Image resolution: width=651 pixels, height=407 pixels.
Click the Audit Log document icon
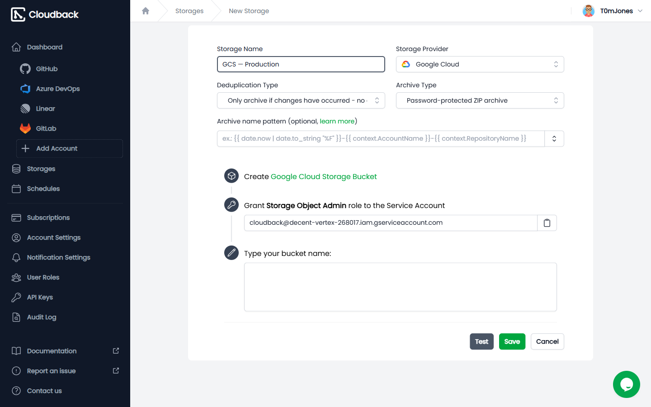pyautogui.click(x=16, y=317)
